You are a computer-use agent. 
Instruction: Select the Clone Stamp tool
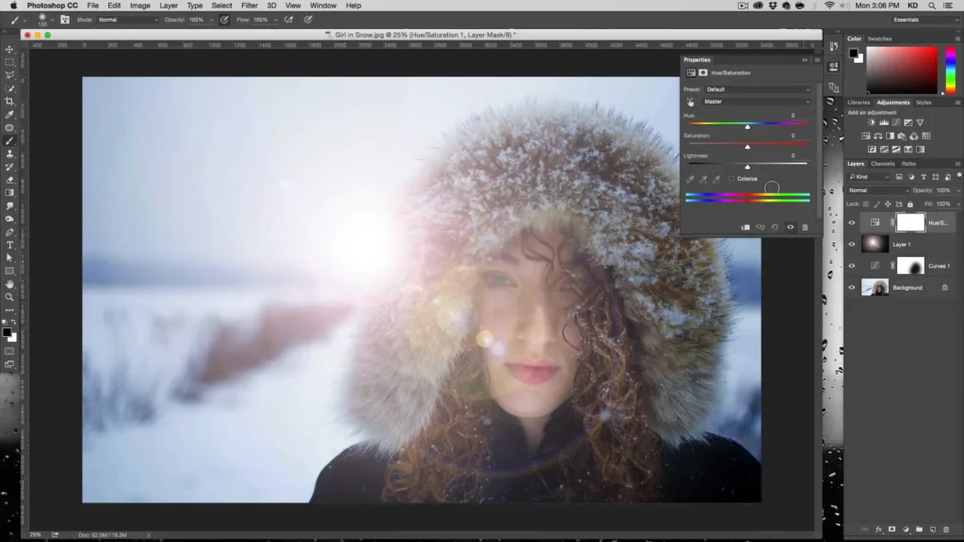[9, 153]
